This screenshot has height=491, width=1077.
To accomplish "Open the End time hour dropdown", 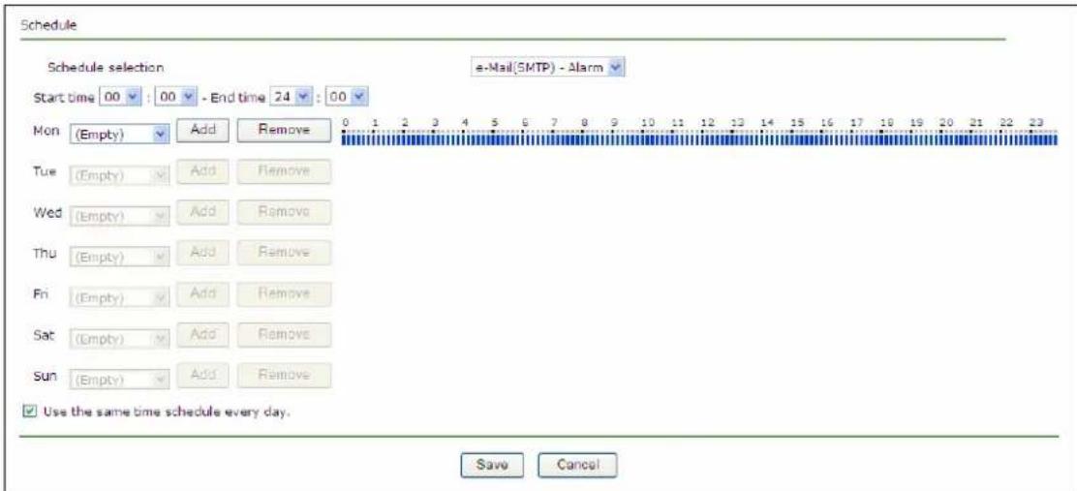I will click(x=292, y=97).
